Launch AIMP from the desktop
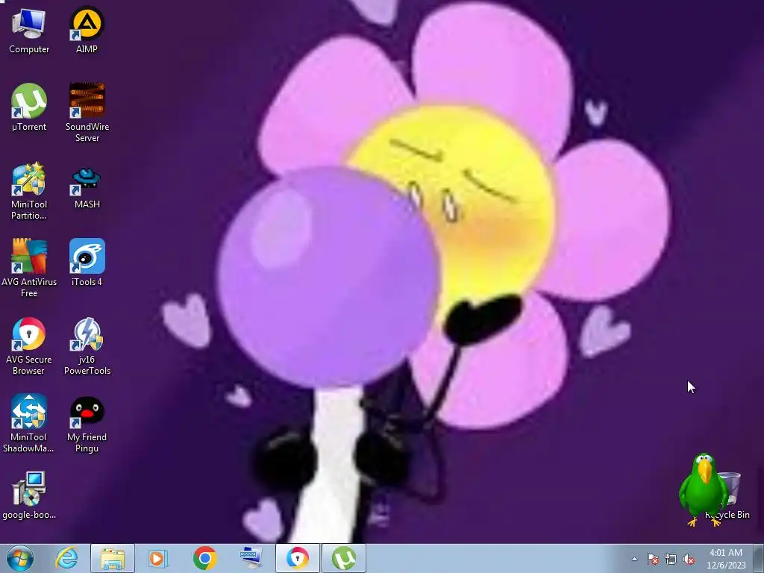The width and height of the screenshot is (764, 573). pos(87,30)
